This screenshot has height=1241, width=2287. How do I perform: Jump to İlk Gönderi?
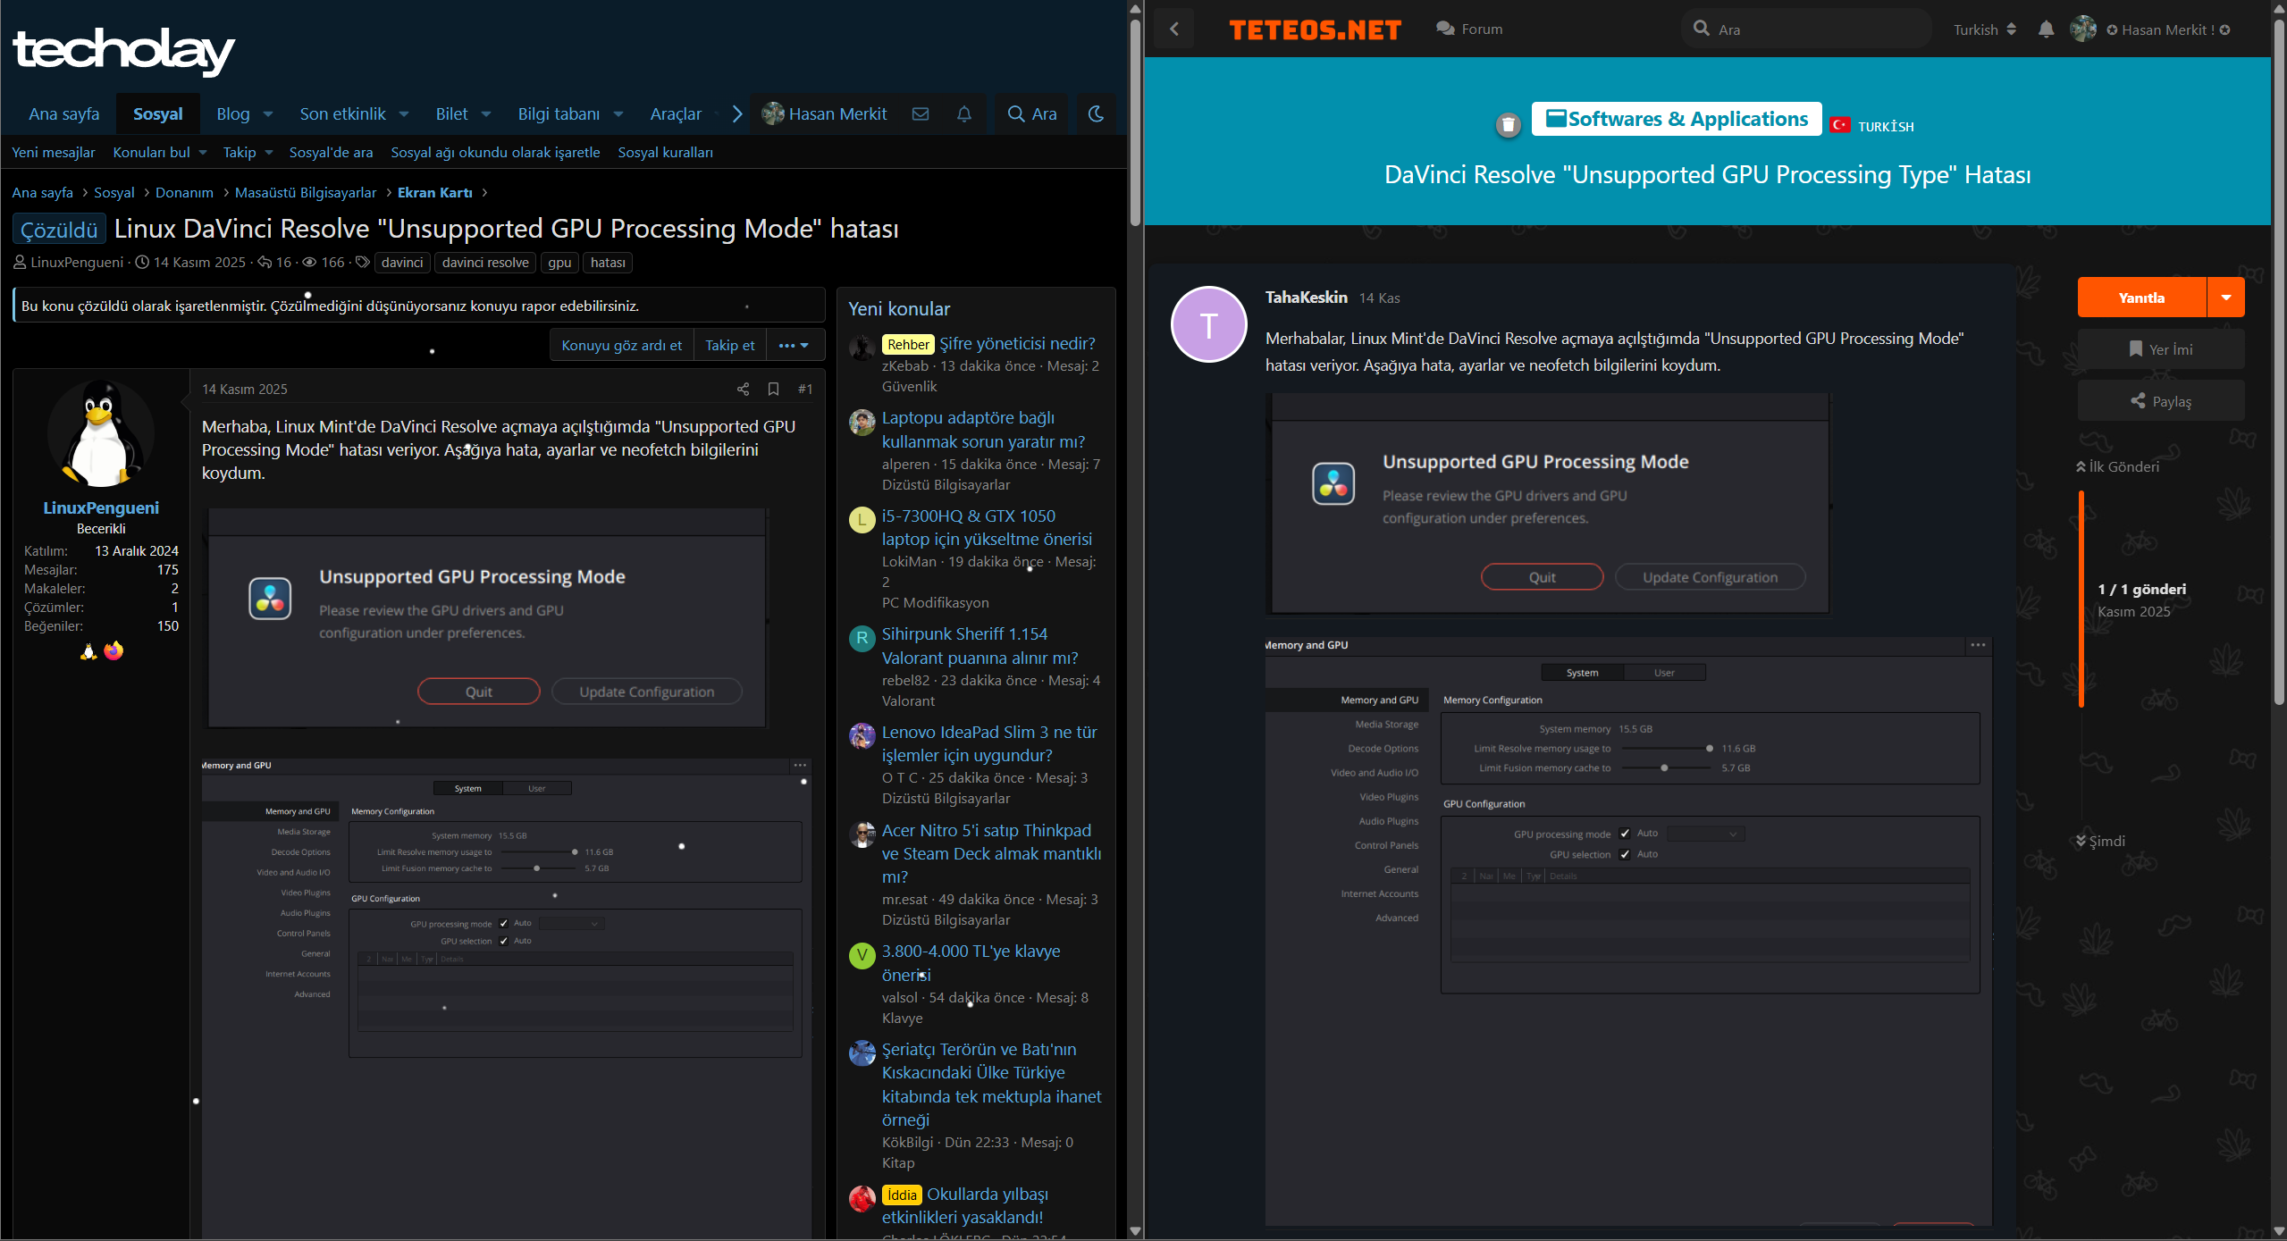(x=2117, y=466)
